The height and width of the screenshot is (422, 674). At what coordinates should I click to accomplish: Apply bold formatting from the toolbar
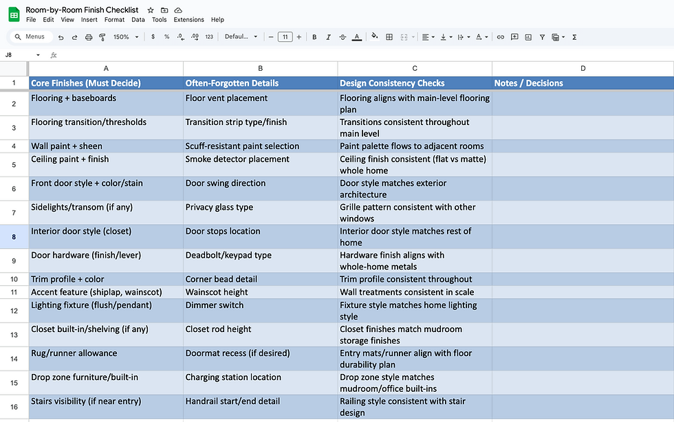tap(314, 37)
